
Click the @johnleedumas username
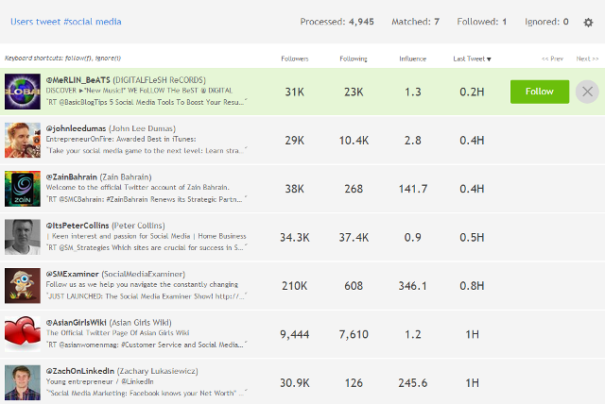pyautogui.click(x=76, y=128)
